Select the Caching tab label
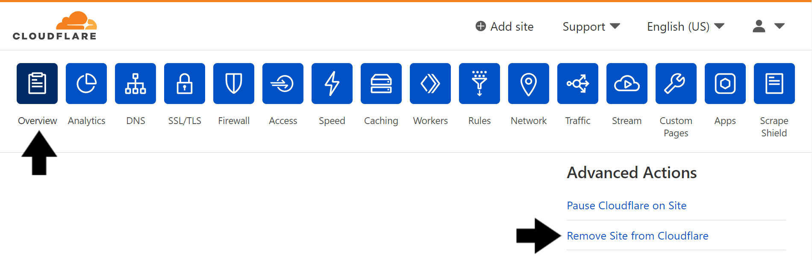Screen dimensions: 812x260 (x=381, y=121)
